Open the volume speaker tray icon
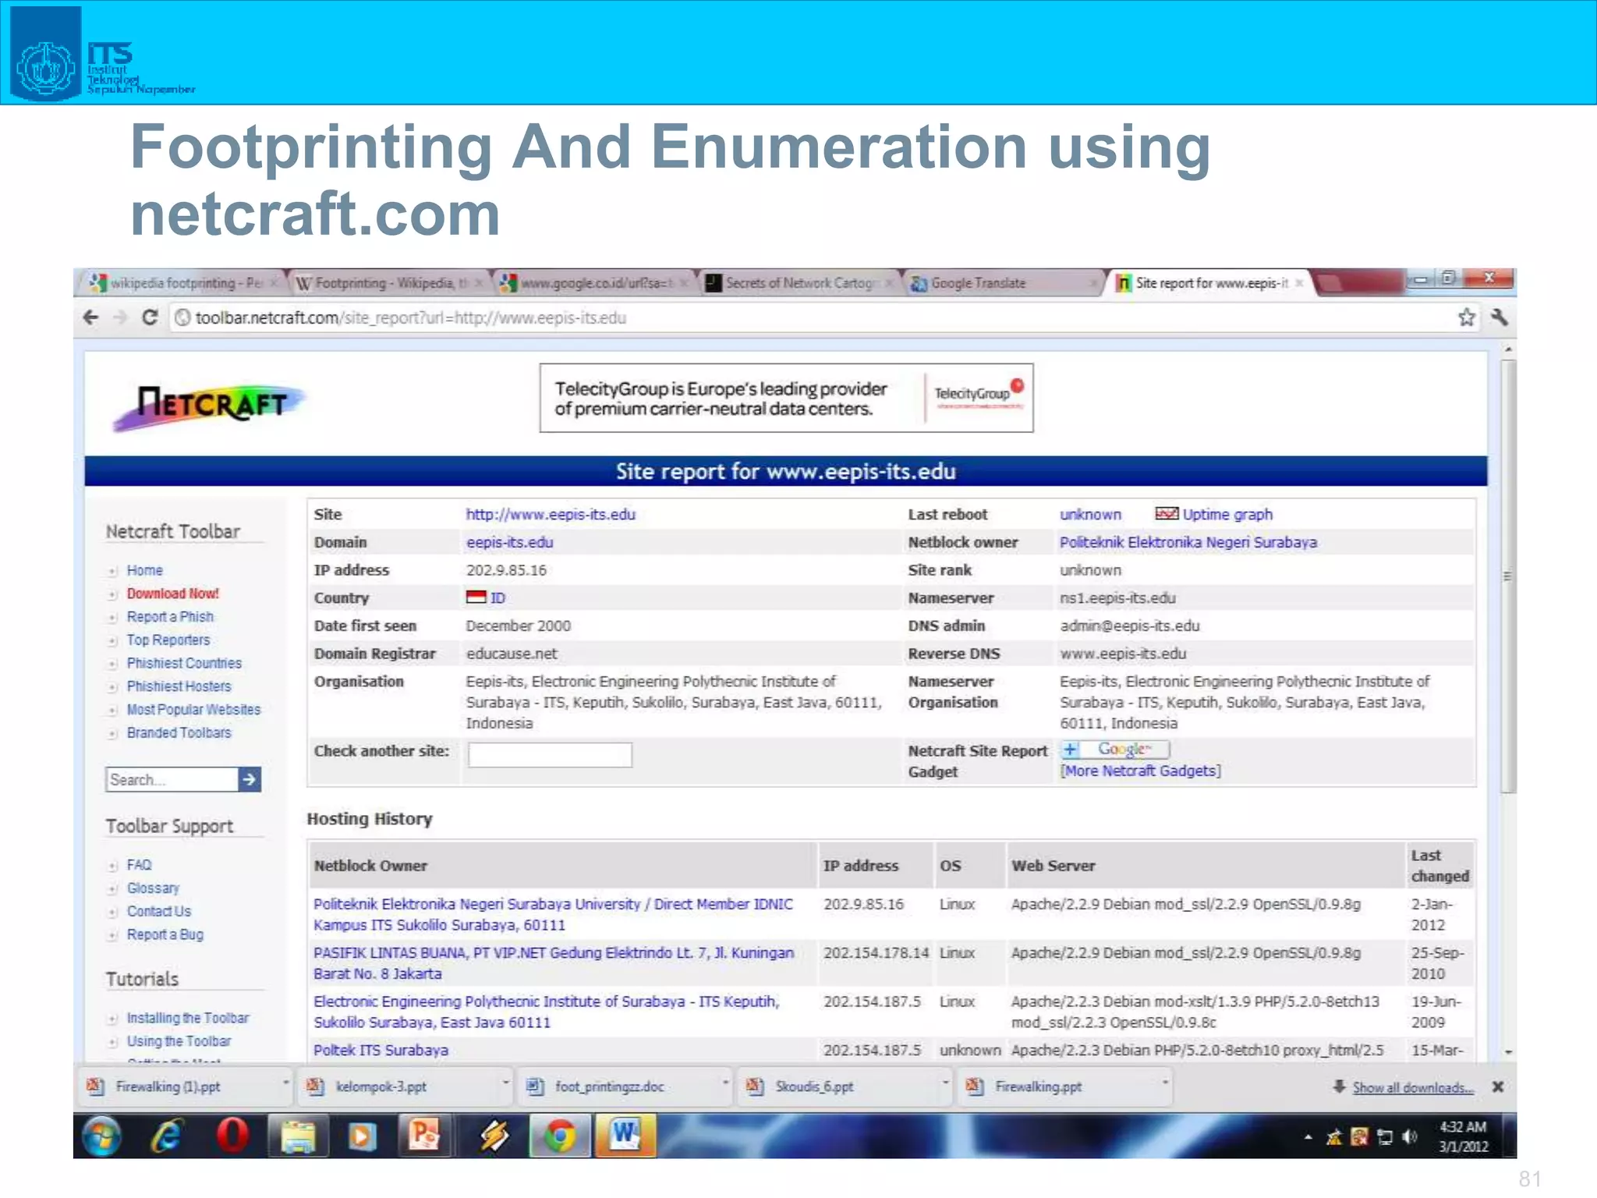The image size is (1597, 1198). pos(1409,1136)
